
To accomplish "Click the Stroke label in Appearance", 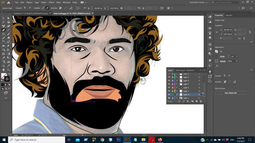I will click(x=222, y=56).
